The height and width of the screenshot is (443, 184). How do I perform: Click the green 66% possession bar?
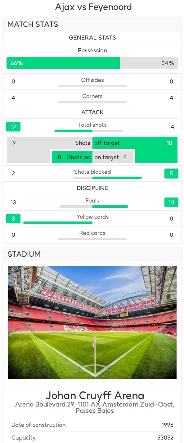[x=63, y=63]
